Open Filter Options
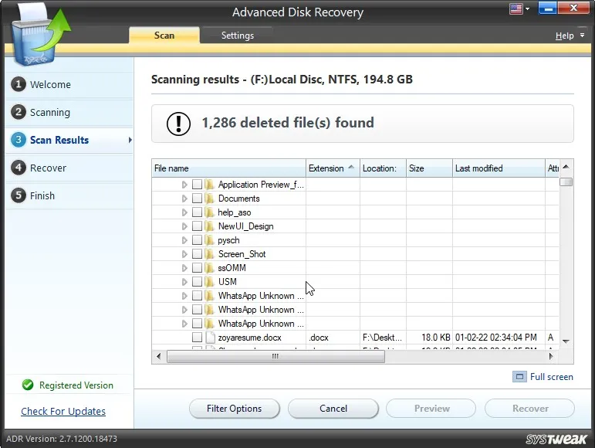This screenshot has width=595, height=448. click(234, 409)
